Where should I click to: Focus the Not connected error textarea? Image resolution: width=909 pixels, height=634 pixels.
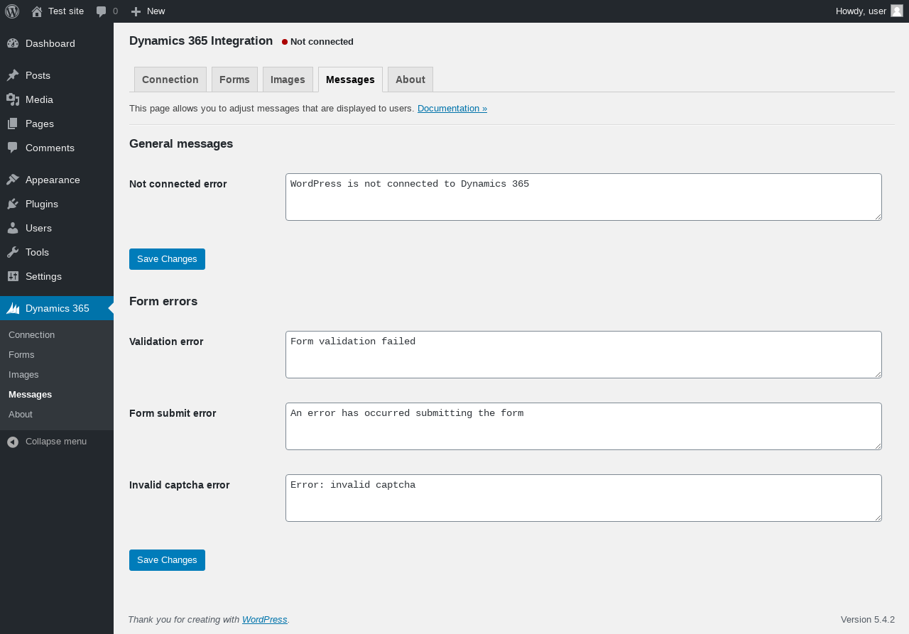tap(583, 197)
